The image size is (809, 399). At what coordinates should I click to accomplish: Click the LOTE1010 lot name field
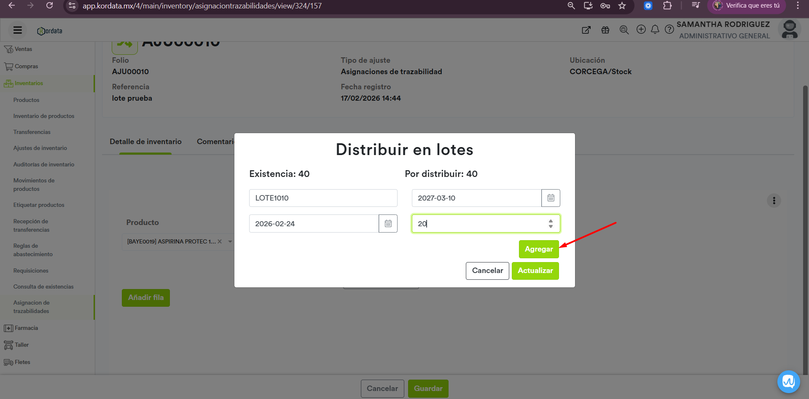(x=323, y=198)
